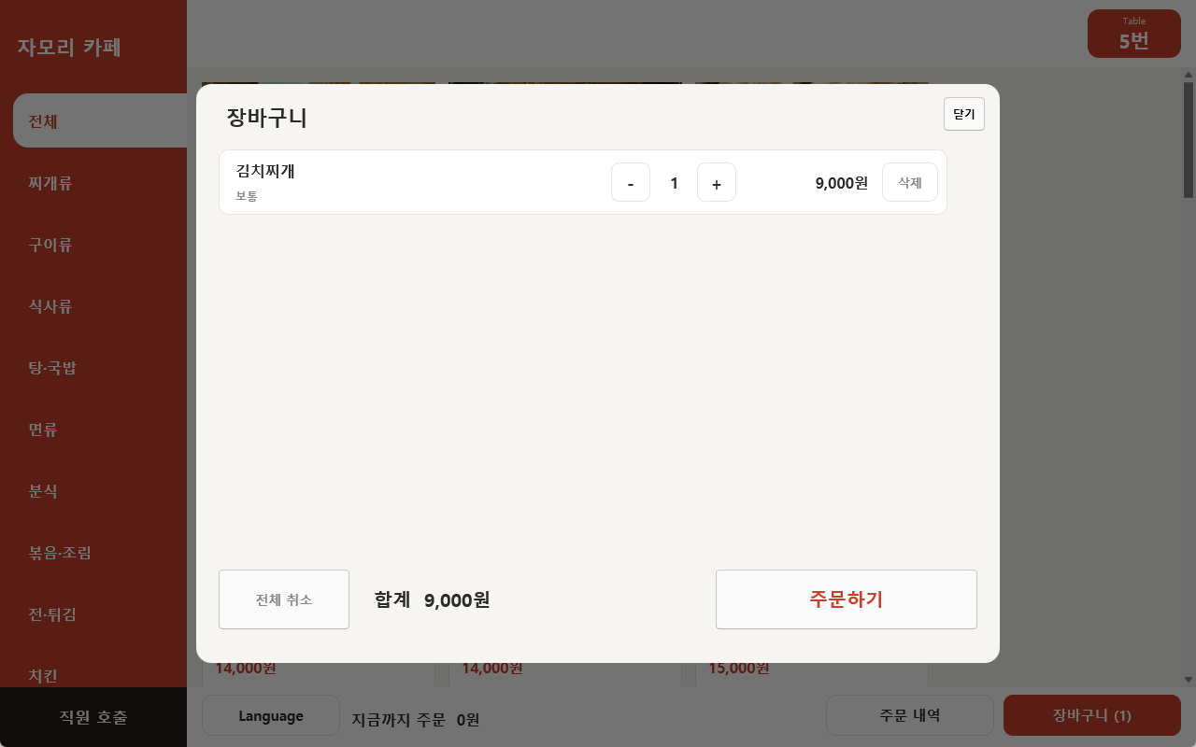Select the 전체 category tab

point(100,120)
